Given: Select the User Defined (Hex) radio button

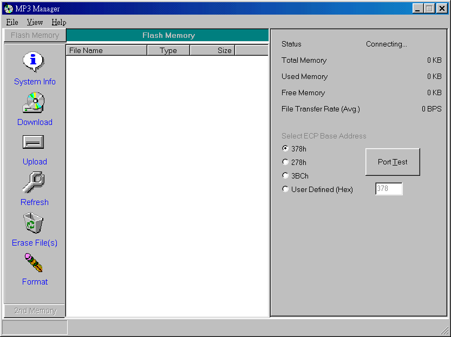Looking at the screenshot, I should (x=285, y=189).
